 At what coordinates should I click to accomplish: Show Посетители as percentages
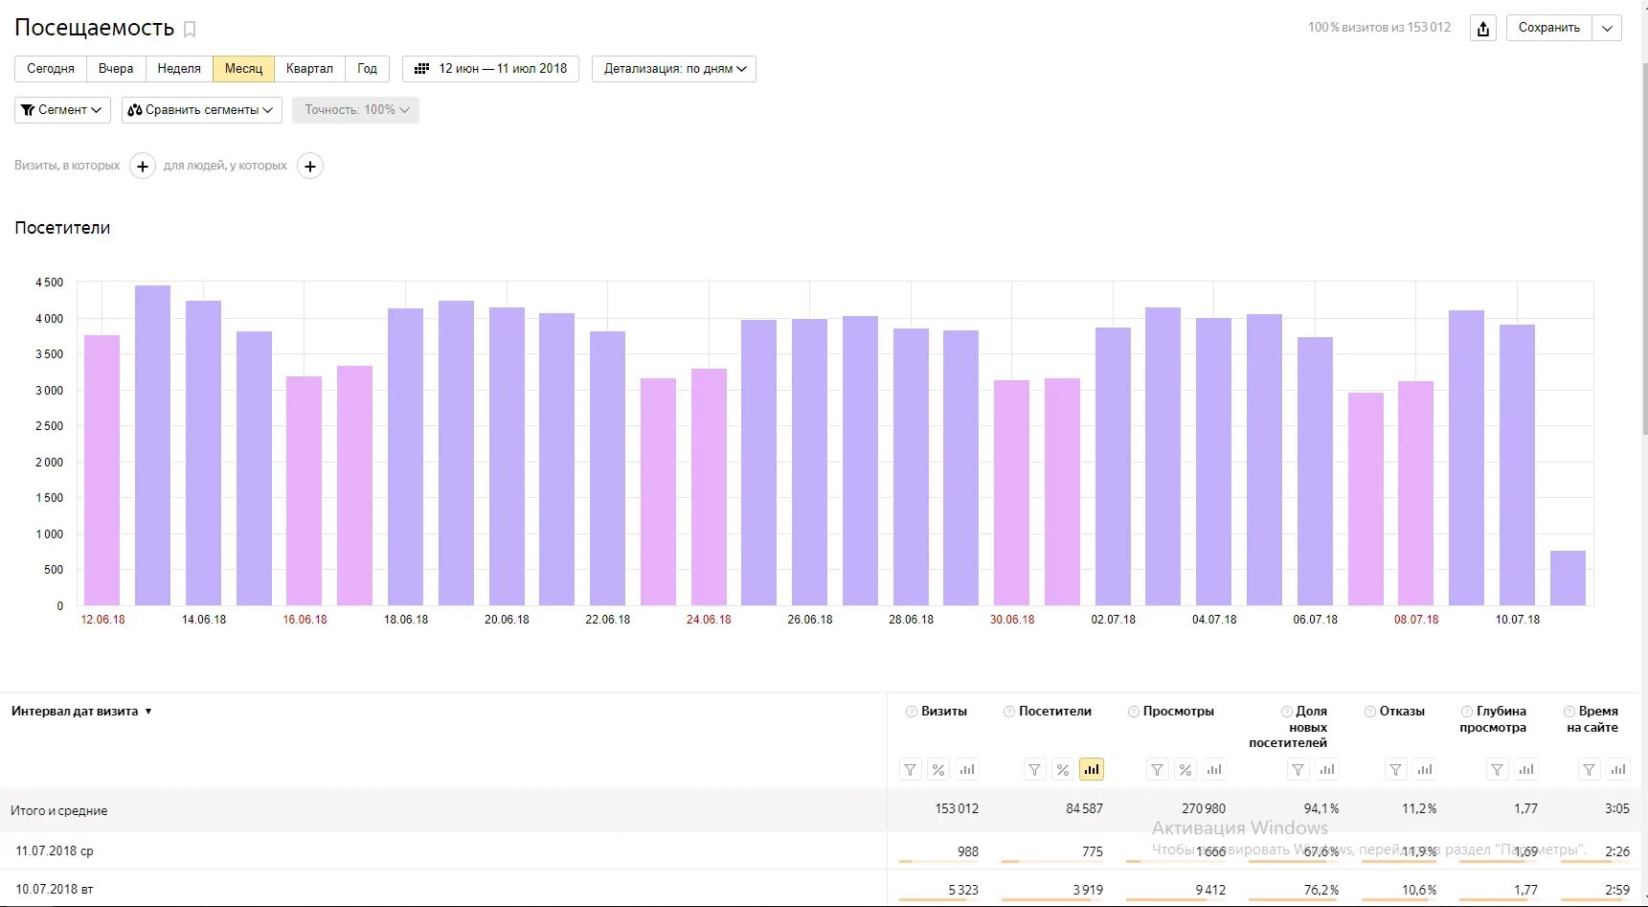click(x=1063, y=769)
